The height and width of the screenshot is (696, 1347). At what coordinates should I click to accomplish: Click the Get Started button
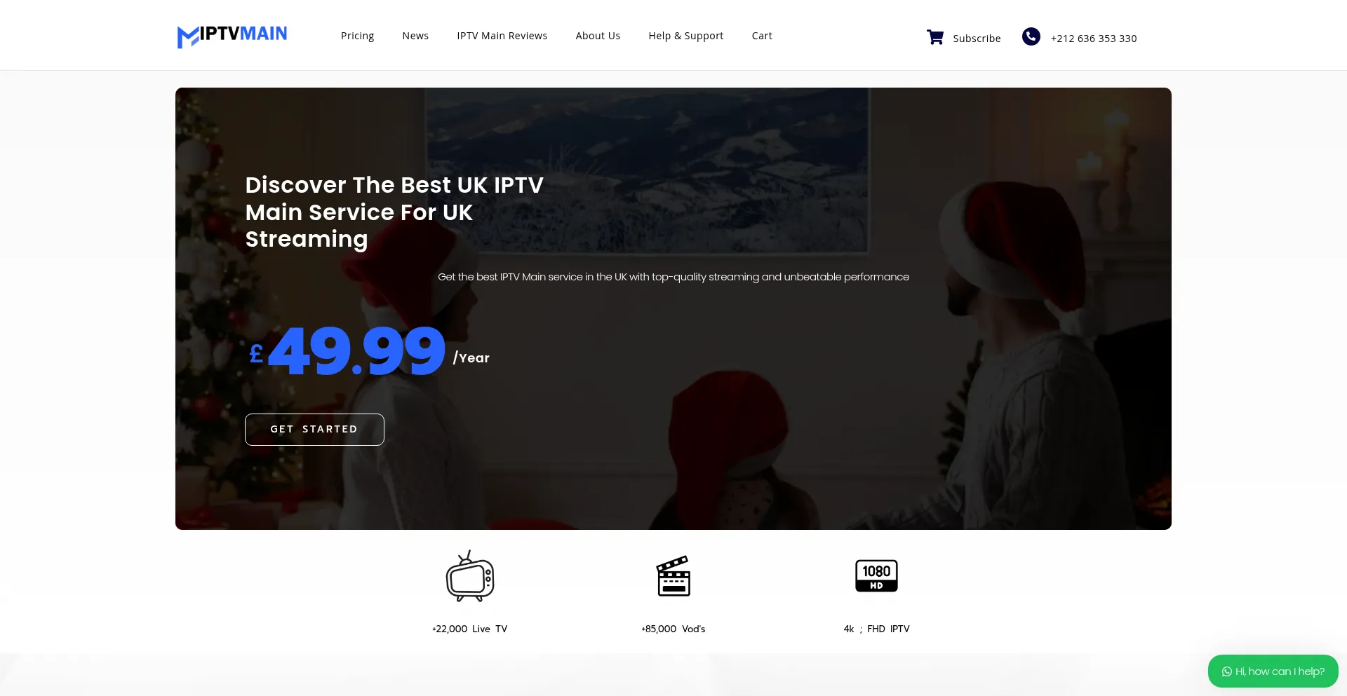coord(314,430)
